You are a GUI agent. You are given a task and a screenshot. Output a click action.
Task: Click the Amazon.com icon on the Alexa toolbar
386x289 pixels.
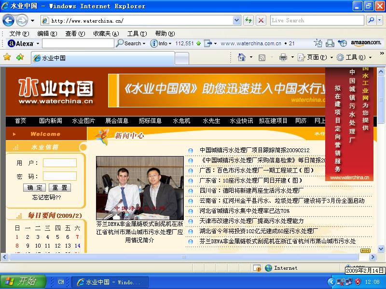(x=366, y=43)
